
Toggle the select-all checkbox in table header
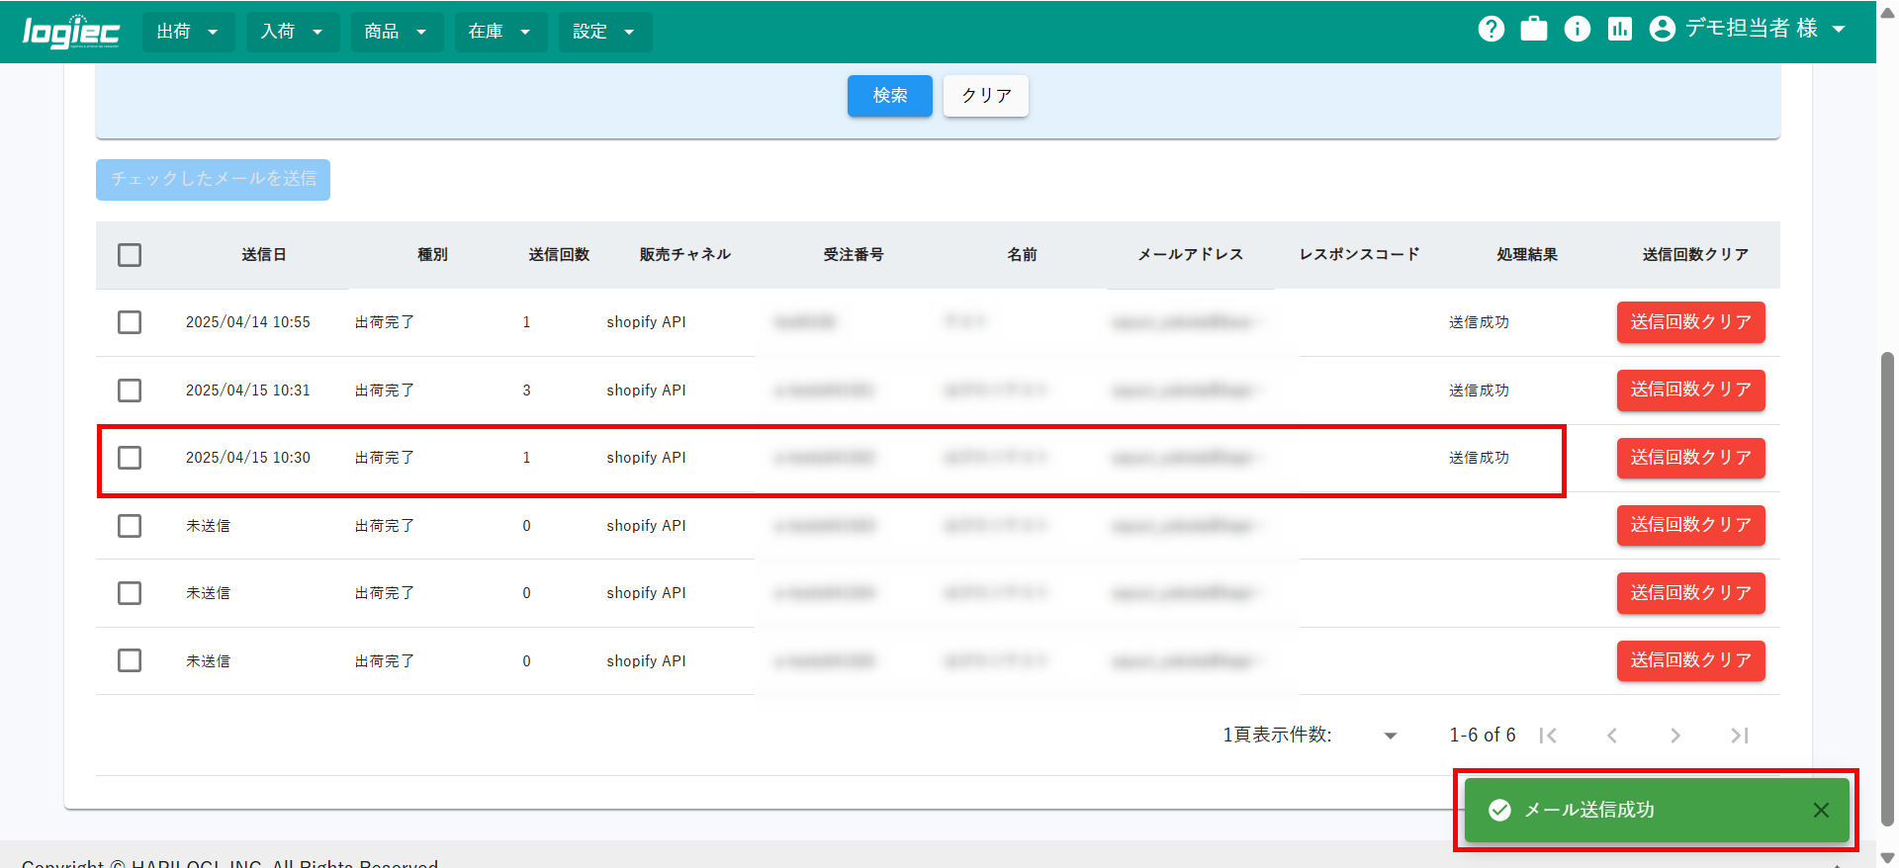130,255
